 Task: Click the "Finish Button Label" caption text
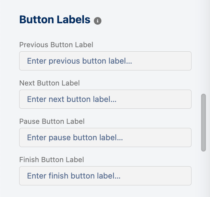[51, 160]
